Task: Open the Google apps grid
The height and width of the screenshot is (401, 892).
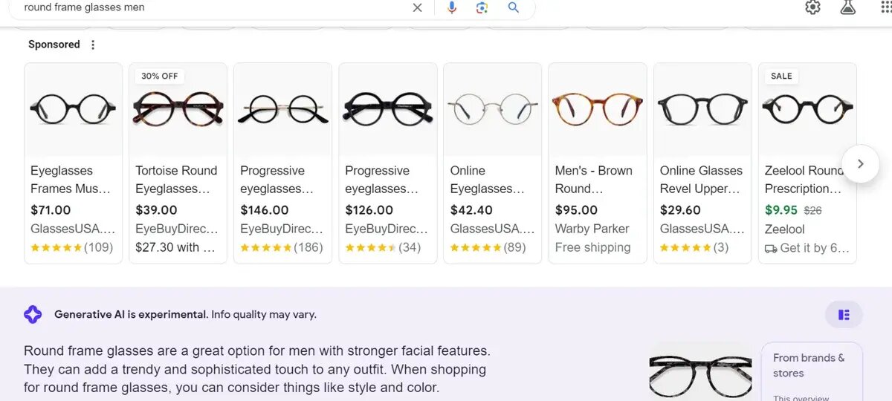Action: click(x=885, y=7)
